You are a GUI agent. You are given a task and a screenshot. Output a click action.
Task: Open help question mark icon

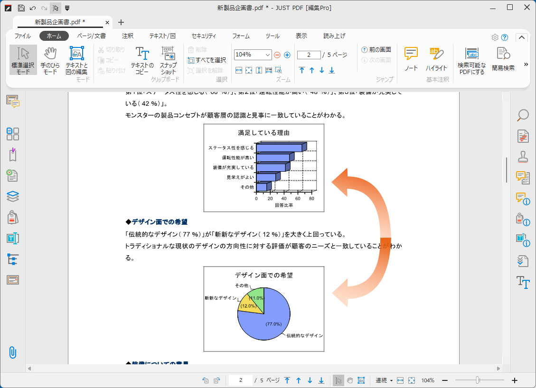pos(505,37)
